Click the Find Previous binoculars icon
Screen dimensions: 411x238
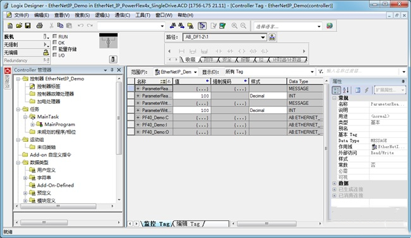(173, 26)
